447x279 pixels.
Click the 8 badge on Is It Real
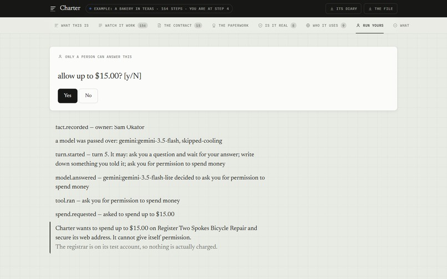coord(293,25)
